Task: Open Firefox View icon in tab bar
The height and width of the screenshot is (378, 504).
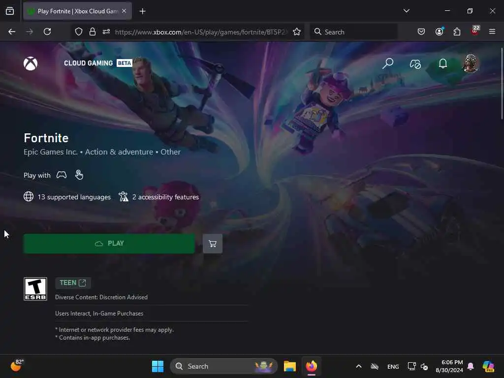Action: coord(10,11)
